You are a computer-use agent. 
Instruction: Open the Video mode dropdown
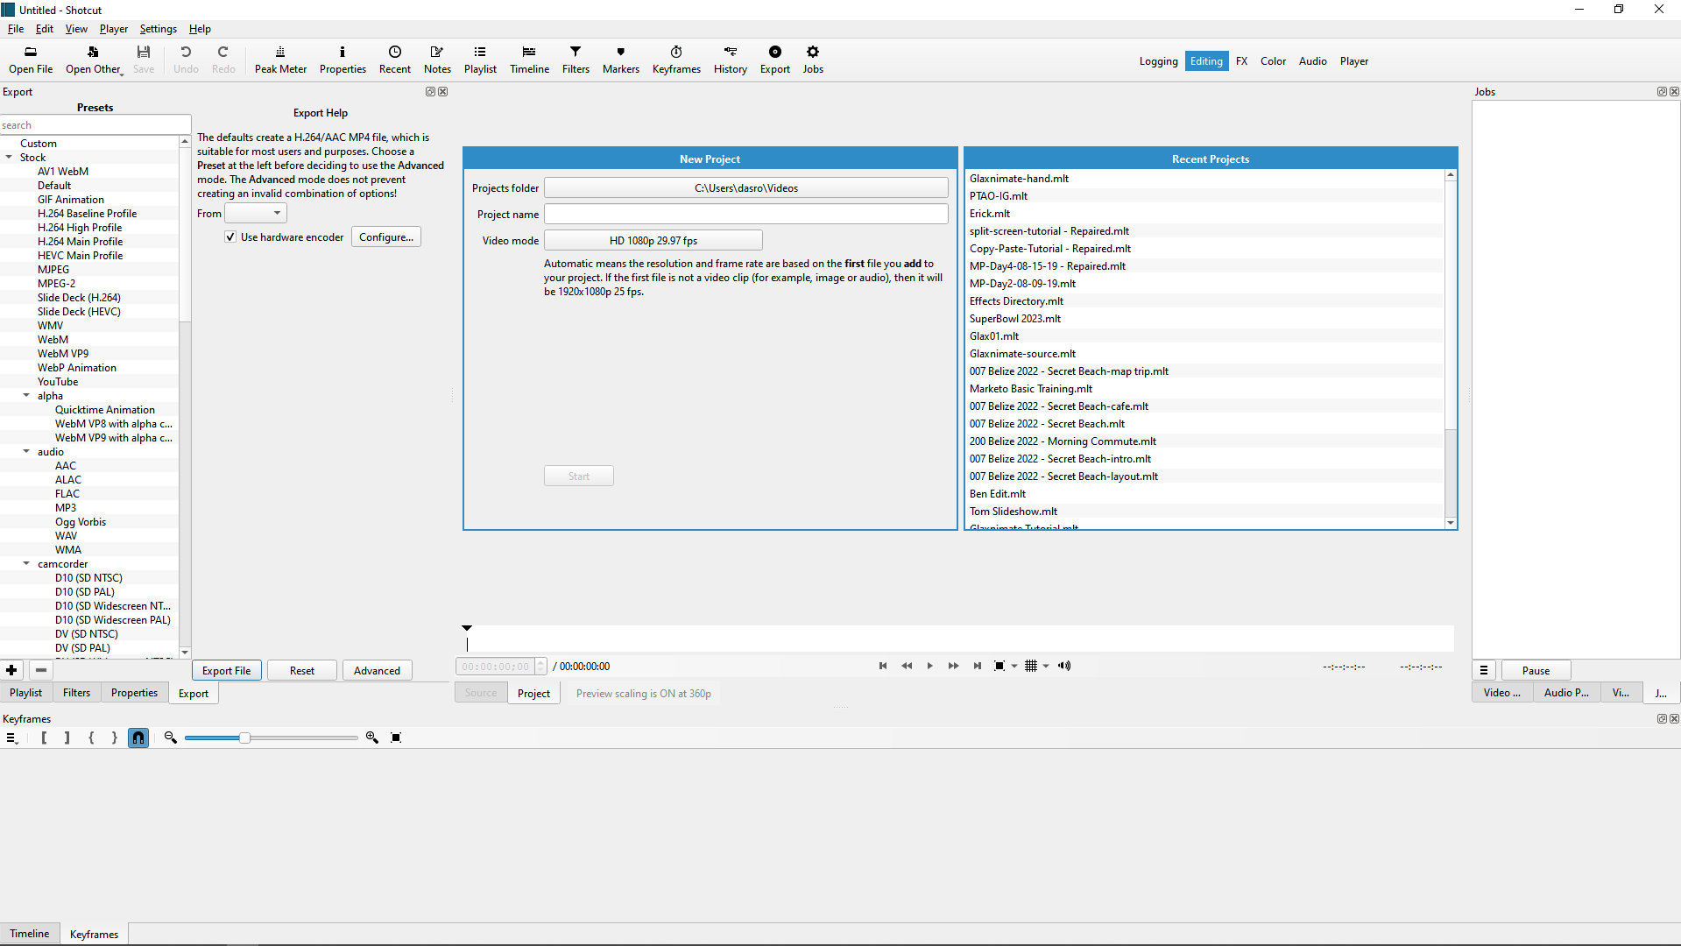pos(653,240)
